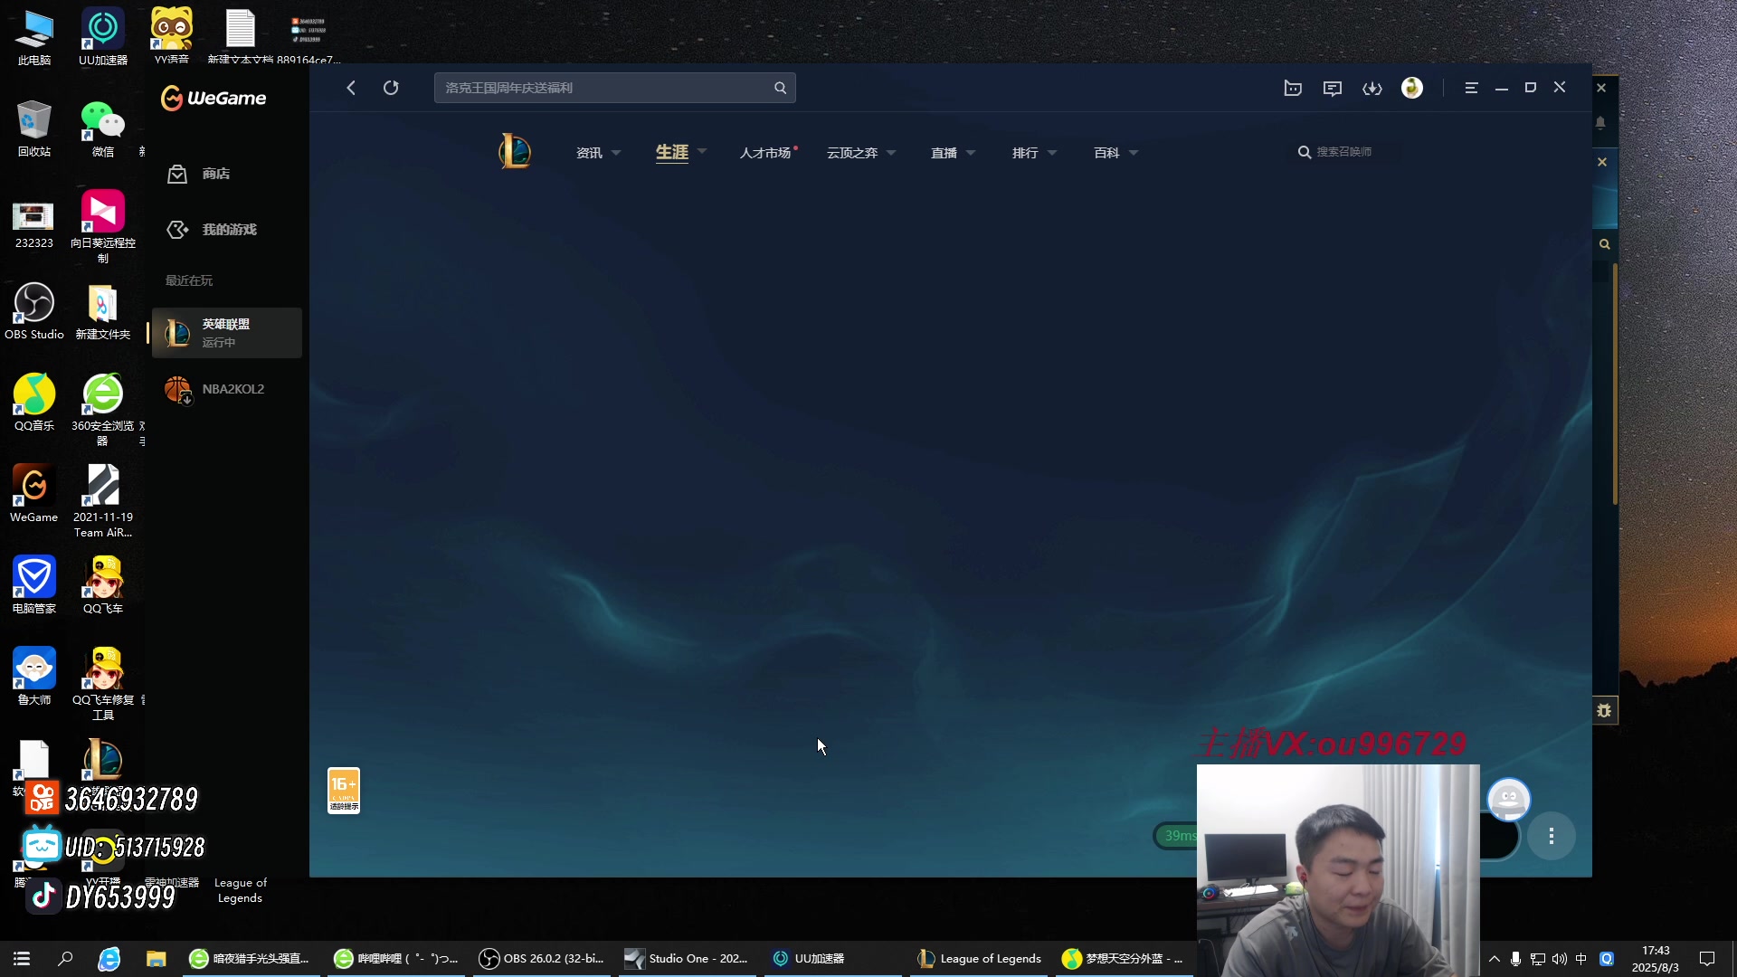Click the magnifier in WeGame search box
Viewport: 1737px width, 977px height.
click(x=780, y=88)
